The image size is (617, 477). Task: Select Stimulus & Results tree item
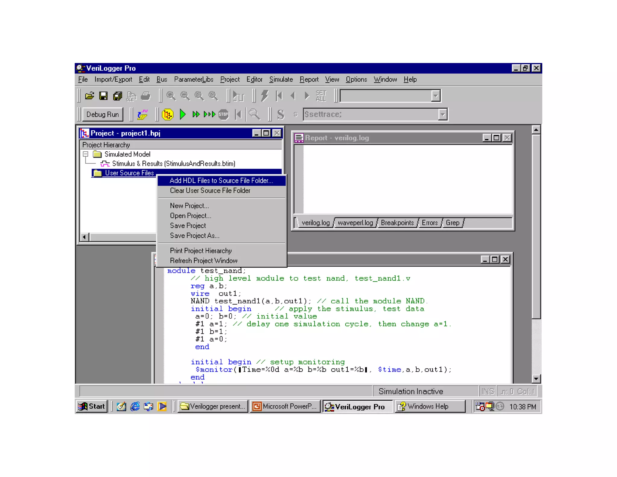coord(174,163)
